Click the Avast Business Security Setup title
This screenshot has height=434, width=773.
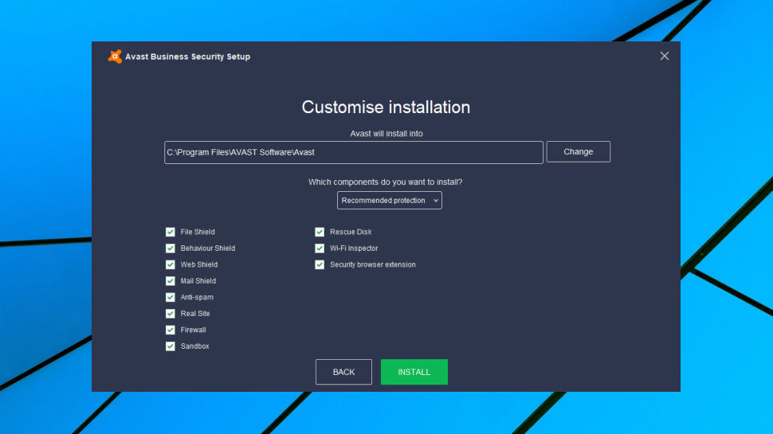[x=188, y=57]
